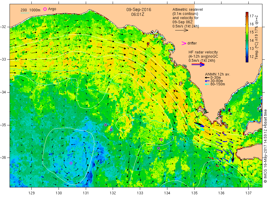Click the 137 longitude axis label
The image size is (269, 197).
pyautogui.click(x=248, y=193)
